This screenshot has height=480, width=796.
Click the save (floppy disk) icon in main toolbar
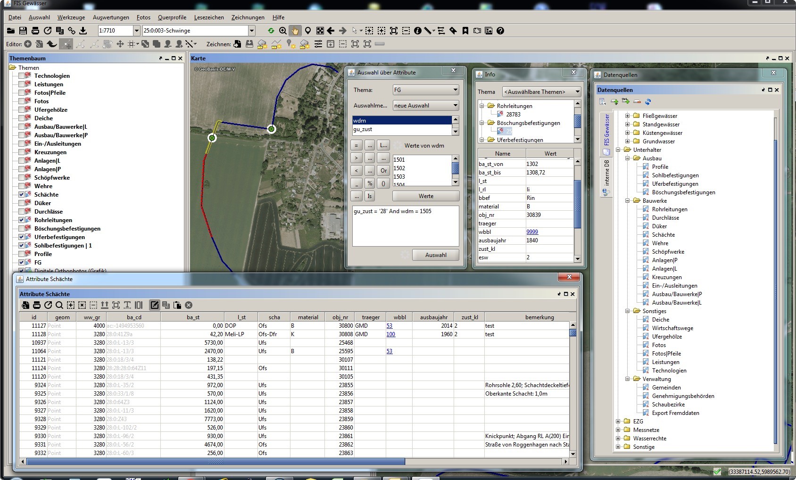click(x=23, y=31)
